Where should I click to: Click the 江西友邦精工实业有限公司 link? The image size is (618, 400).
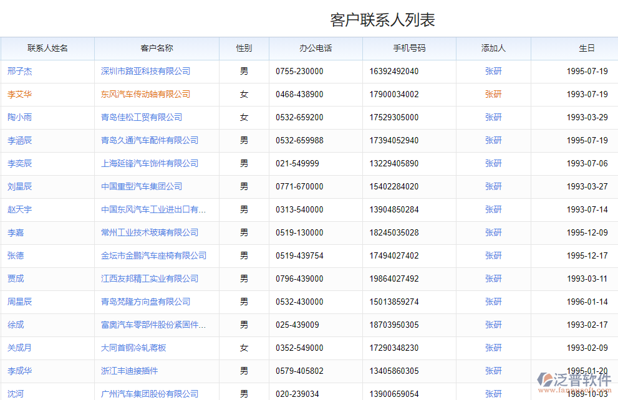pos(150,279)
